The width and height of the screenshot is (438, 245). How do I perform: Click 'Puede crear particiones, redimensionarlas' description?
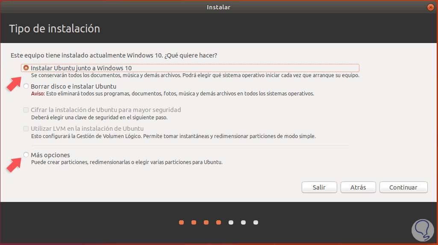pyautogui.click(x=127, y=162)
